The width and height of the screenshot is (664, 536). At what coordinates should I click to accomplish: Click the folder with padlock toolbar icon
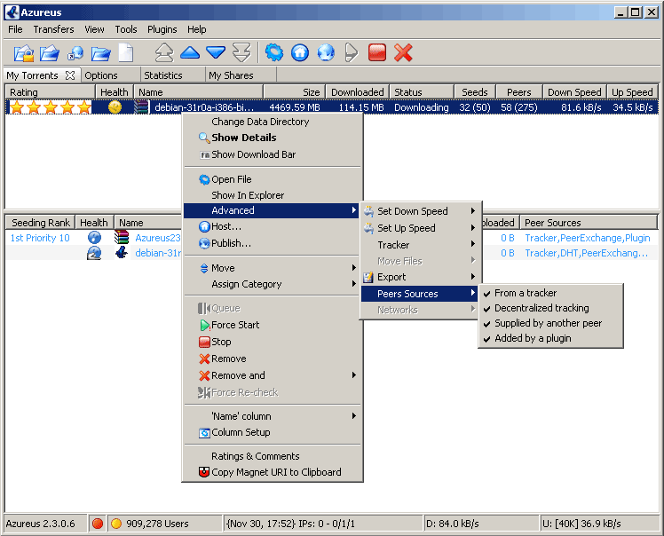[23, 52]
